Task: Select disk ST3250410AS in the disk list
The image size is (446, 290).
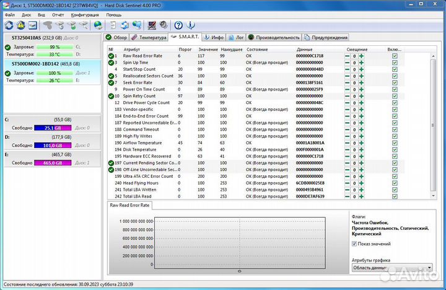Action: 52,46
